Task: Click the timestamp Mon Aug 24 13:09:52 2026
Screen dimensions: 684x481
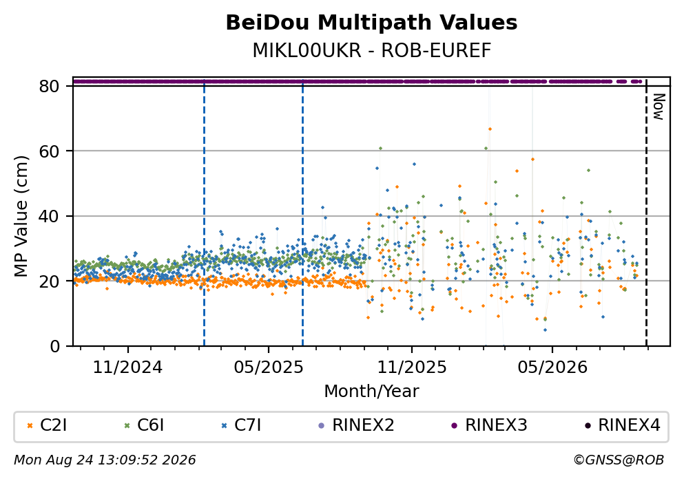Action: tap(105, 460)
